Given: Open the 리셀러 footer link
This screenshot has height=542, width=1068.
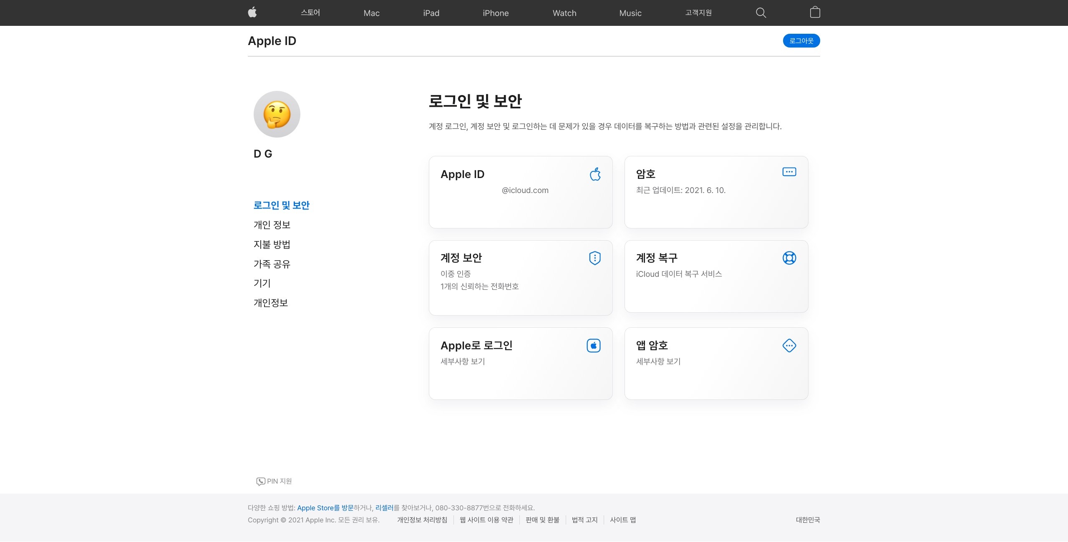Looking at the screenshot, I should click(384, 508).
